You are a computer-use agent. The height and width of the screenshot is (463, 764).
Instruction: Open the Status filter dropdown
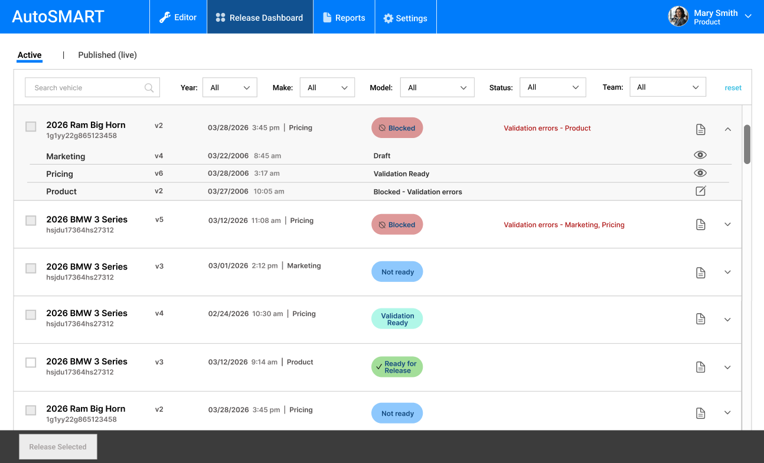[553, 87]
